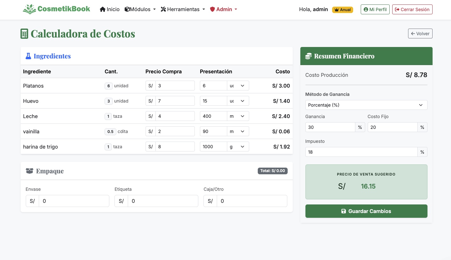Click the flask icon in Ingredientes header
Image resolution: width=451 pixels, height=260 pixels.
[28, 56]
